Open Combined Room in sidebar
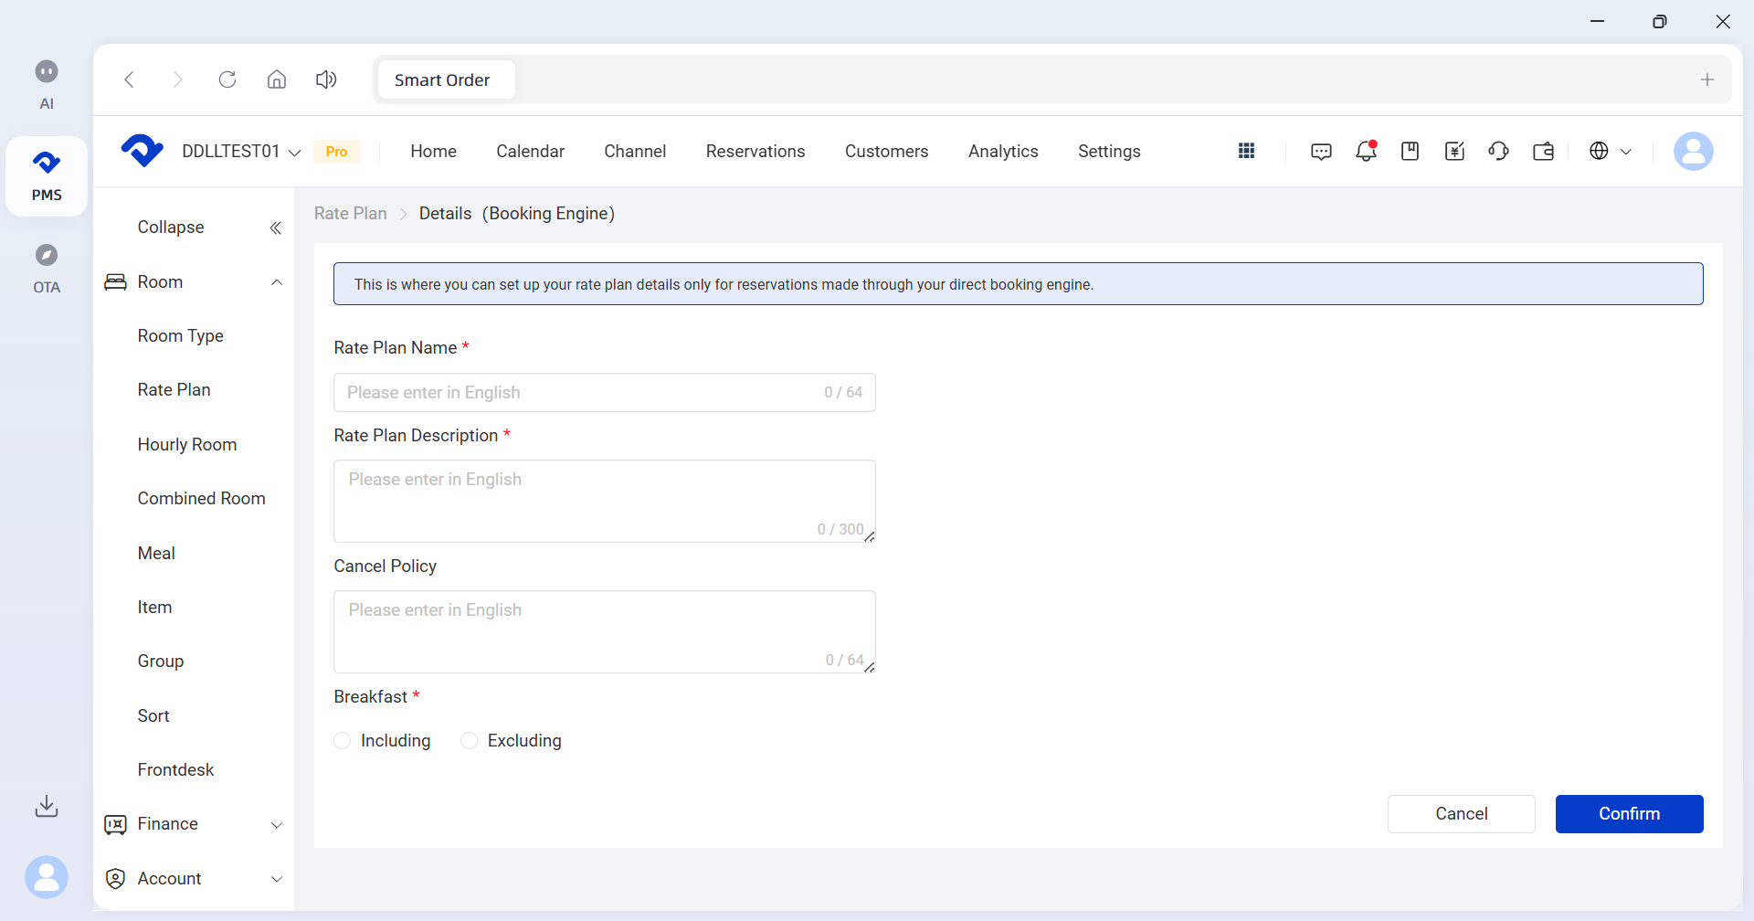1754x921 pixels. pyautogui.click(x=202, y=499)
